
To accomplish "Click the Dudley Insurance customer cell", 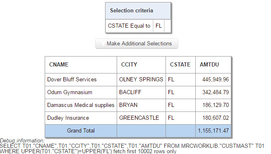I will [81, 118].
